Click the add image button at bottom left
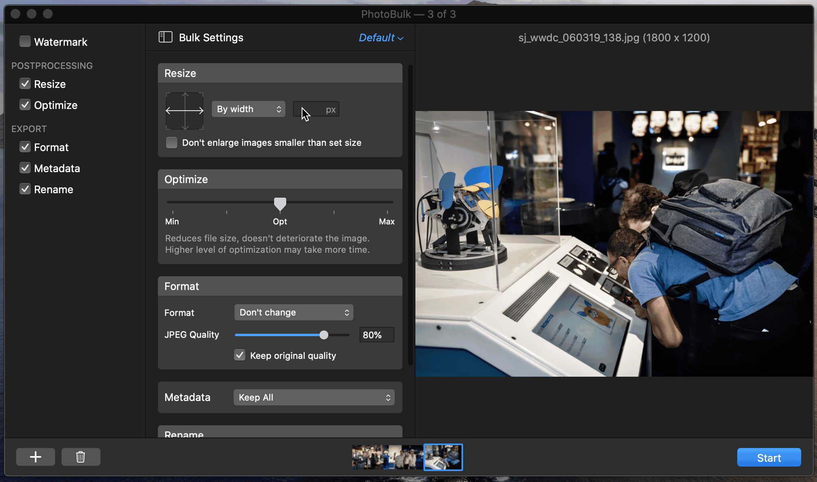The width and height of the screenshot is (817, 482). (36, 457)
